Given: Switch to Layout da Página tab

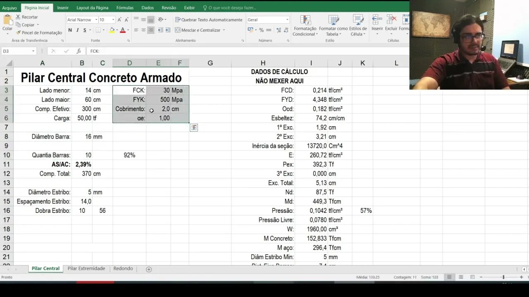Looking at the screenshot, I should tap(93, 8).
